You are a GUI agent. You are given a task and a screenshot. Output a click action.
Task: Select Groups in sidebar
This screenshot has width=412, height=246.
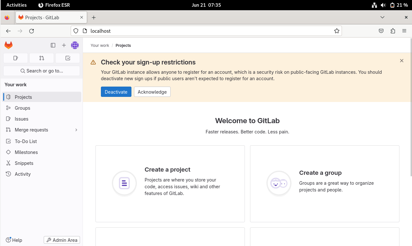pos(42,108)
